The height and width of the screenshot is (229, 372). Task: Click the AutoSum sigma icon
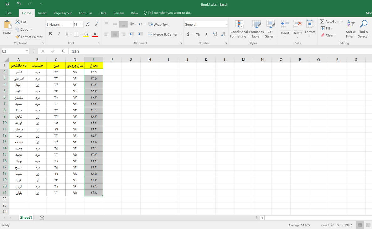click(x=323, y=21)
